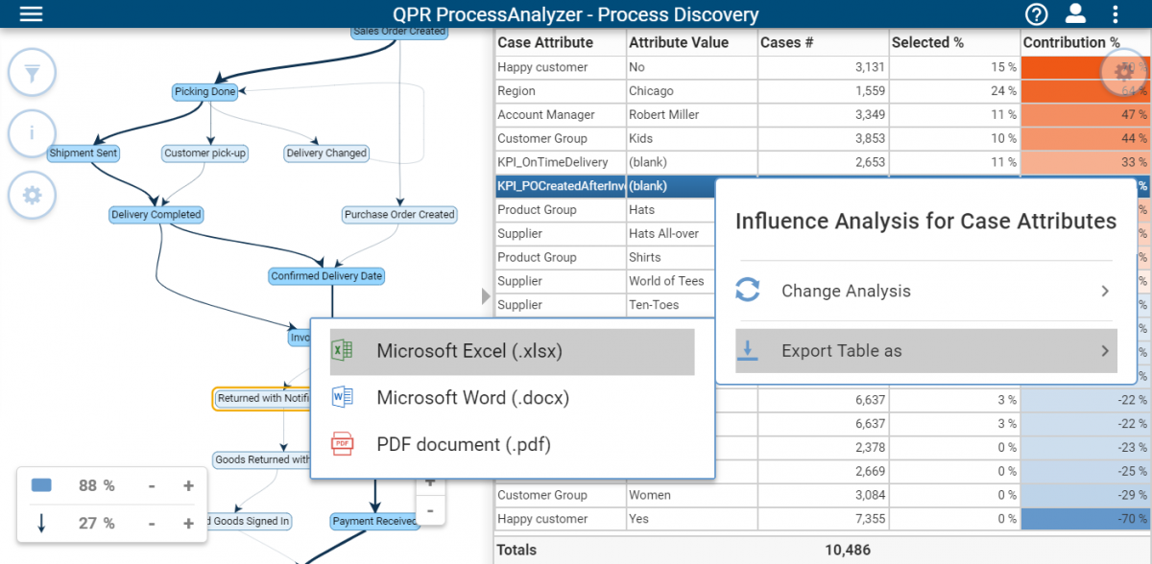
Task: Click the round filter funnel button
Action: (x=32, y=72)
